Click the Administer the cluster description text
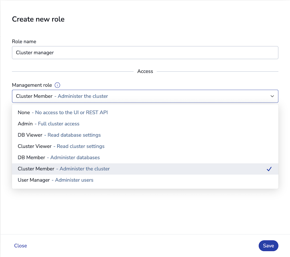This screenshot has width=290, height=257. tap(83, 96)
